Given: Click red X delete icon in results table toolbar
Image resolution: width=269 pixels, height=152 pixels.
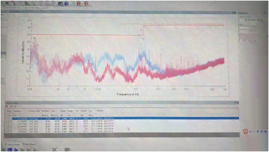Looking at the screenshot, I should coord(7,106).
